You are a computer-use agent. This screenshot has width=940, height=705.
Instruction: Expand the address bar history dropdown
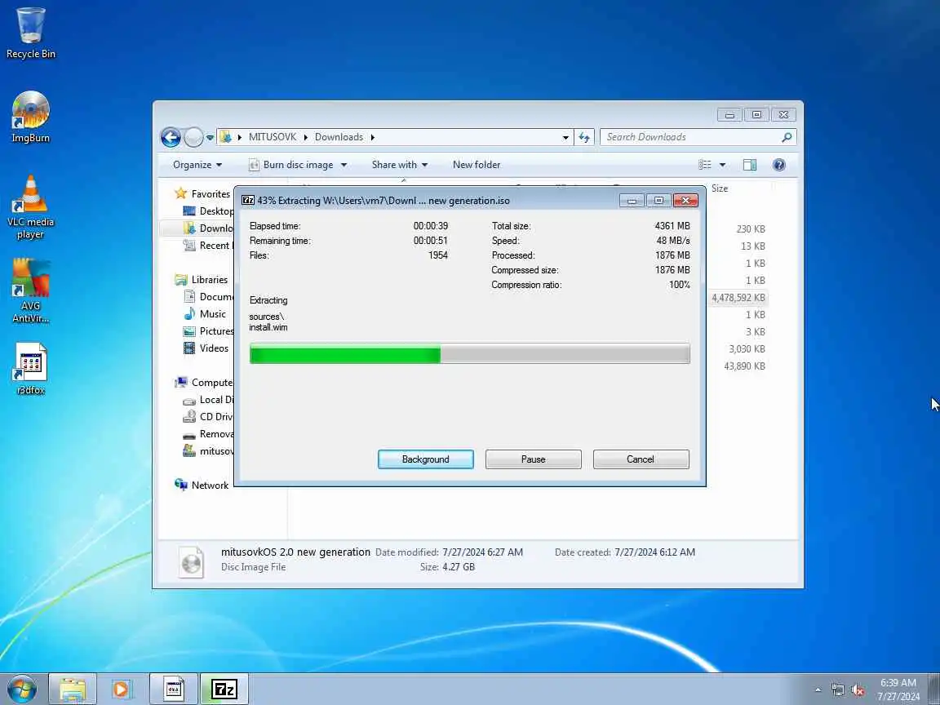click(565, 137)
